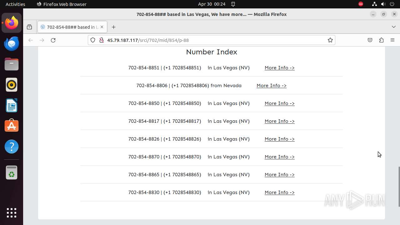The image size is (400, 225).
Task: Open More Info for 702-854-8830
Action: pos(280,192)
